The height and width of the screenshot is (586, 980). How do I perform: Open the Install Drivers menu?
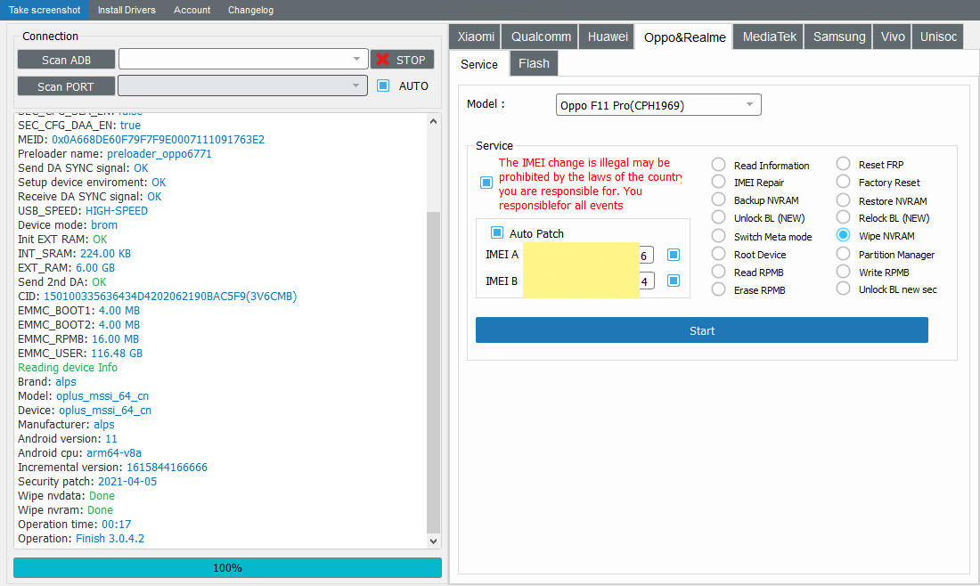(127, 10)
